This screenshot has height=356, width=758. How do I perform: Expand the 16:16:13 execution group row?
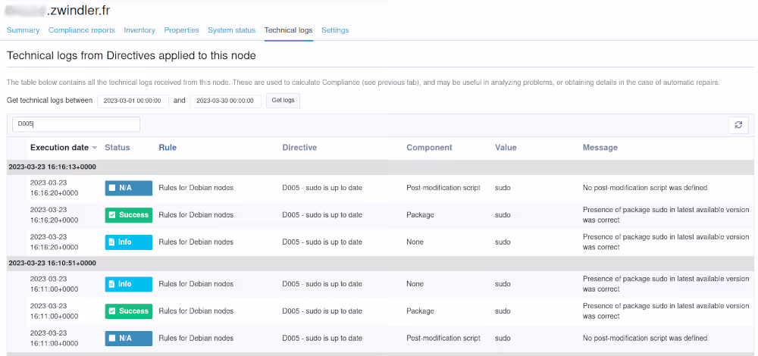pyautogui.click(x=52, y=167)
